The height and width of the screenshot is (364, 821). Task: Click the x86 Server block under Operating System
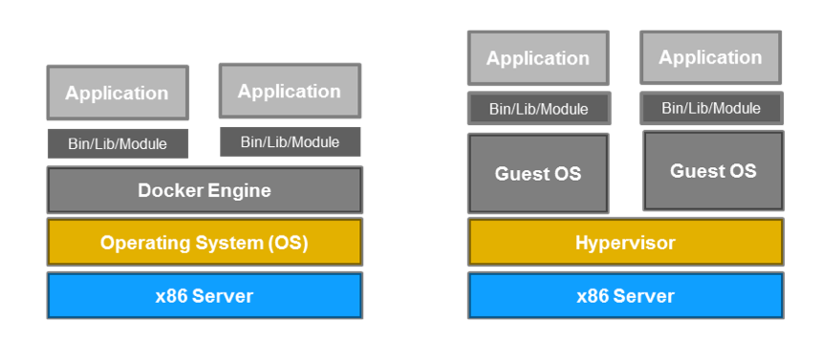[205, 295]
